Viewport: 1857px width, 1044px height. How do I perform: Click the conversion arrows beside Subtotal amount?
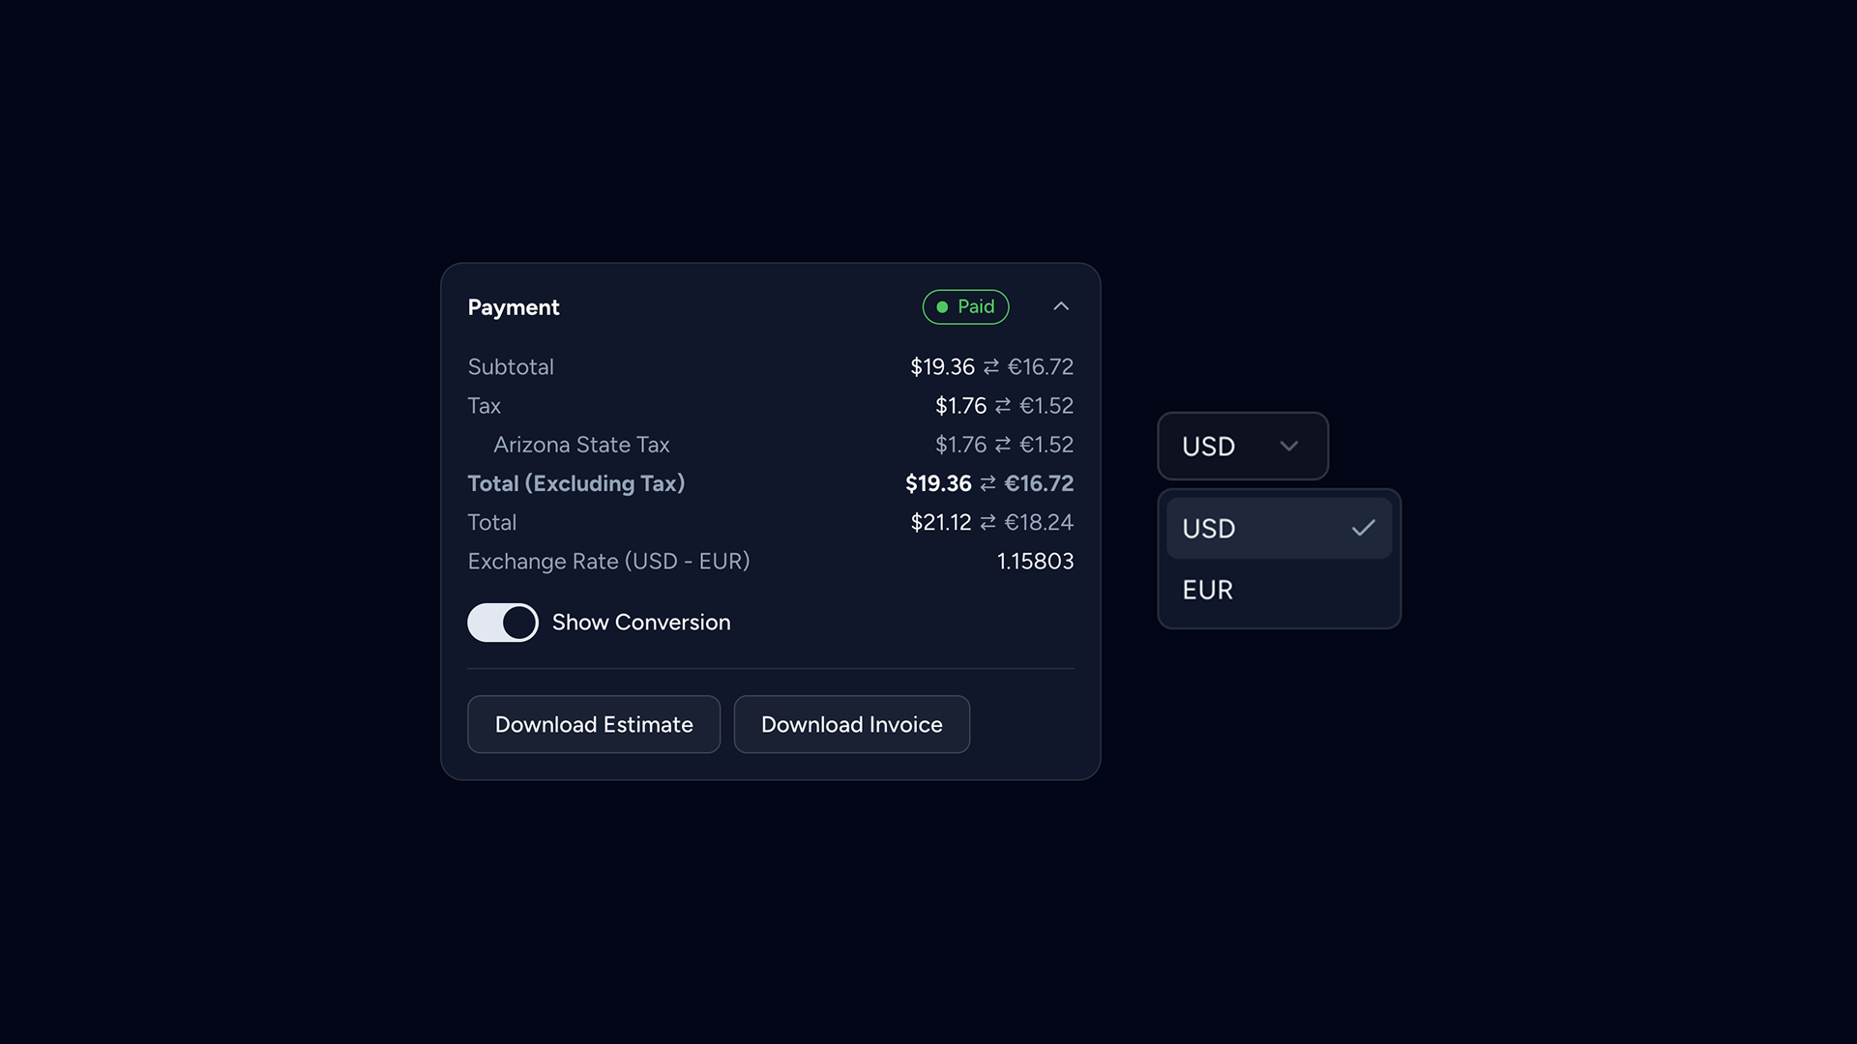[x=990, y=366]
